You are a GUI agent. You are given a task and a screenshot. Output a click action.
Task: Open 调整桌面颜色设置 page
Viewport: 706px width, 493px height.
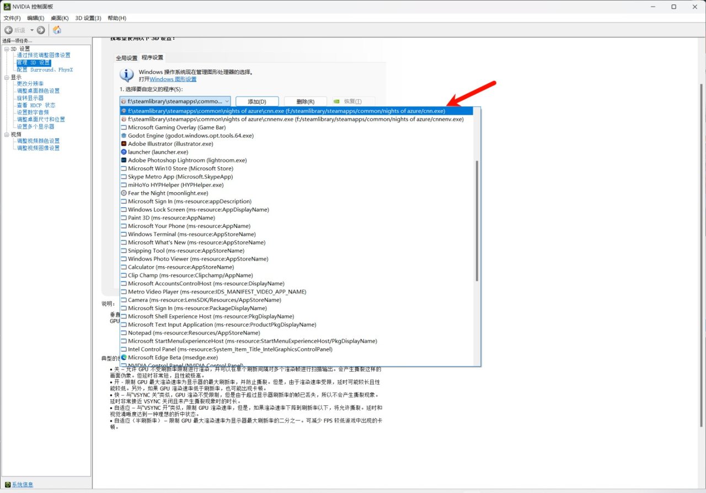pos(38,91)
